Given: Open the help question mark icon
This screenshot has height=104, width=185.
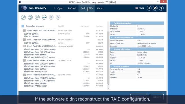Looking at the screenshot, I should click(161, 8).
